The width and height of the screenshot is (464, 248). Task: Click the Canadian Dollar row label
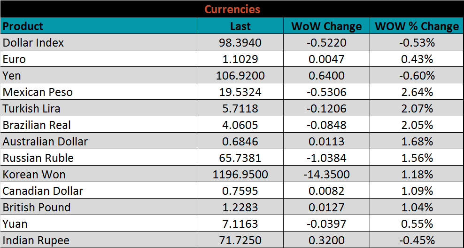(x=43, y=191)
